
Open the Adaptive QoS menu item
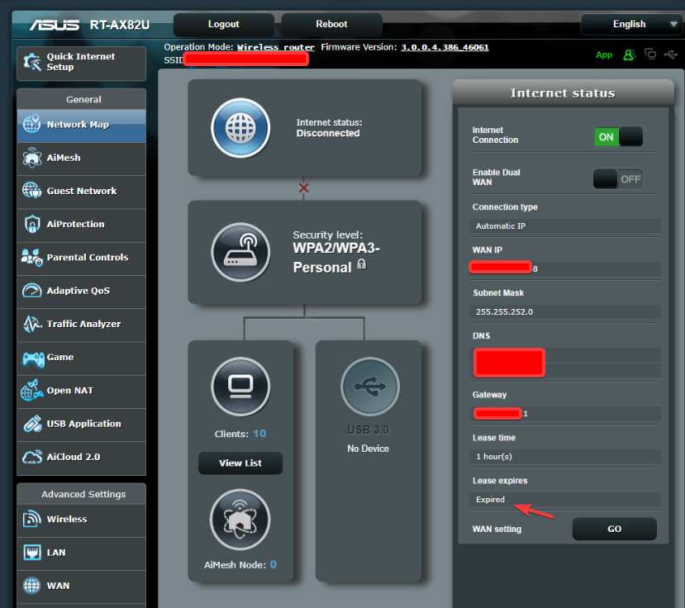pos(81,291)
